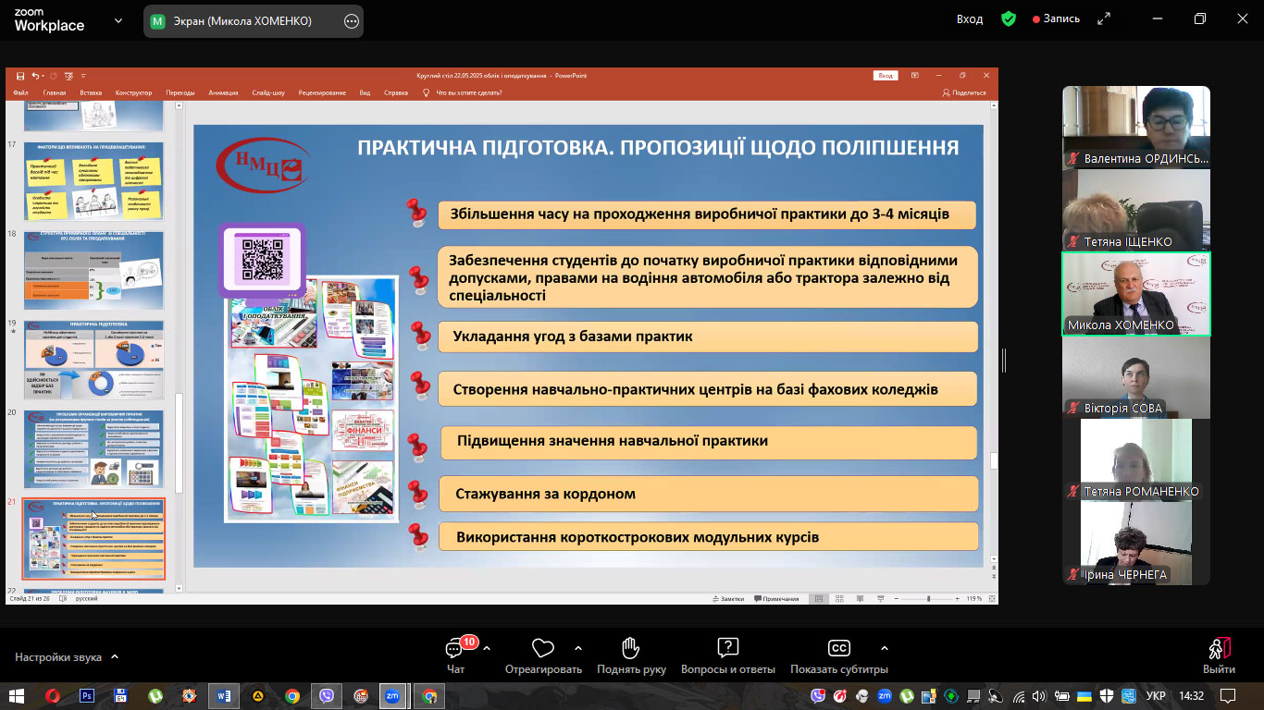Switch to the Главная ribbon tab

tap(55, 92)
